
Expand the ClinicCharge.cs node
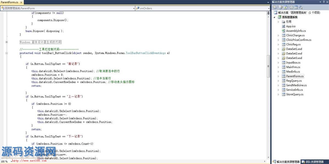(x=278, y=35)
